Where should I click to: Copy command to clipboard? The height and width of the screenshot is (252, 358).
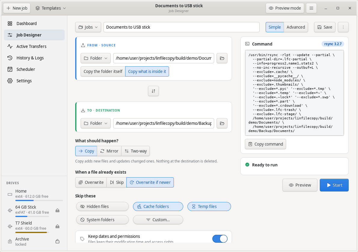coord(266,144)
